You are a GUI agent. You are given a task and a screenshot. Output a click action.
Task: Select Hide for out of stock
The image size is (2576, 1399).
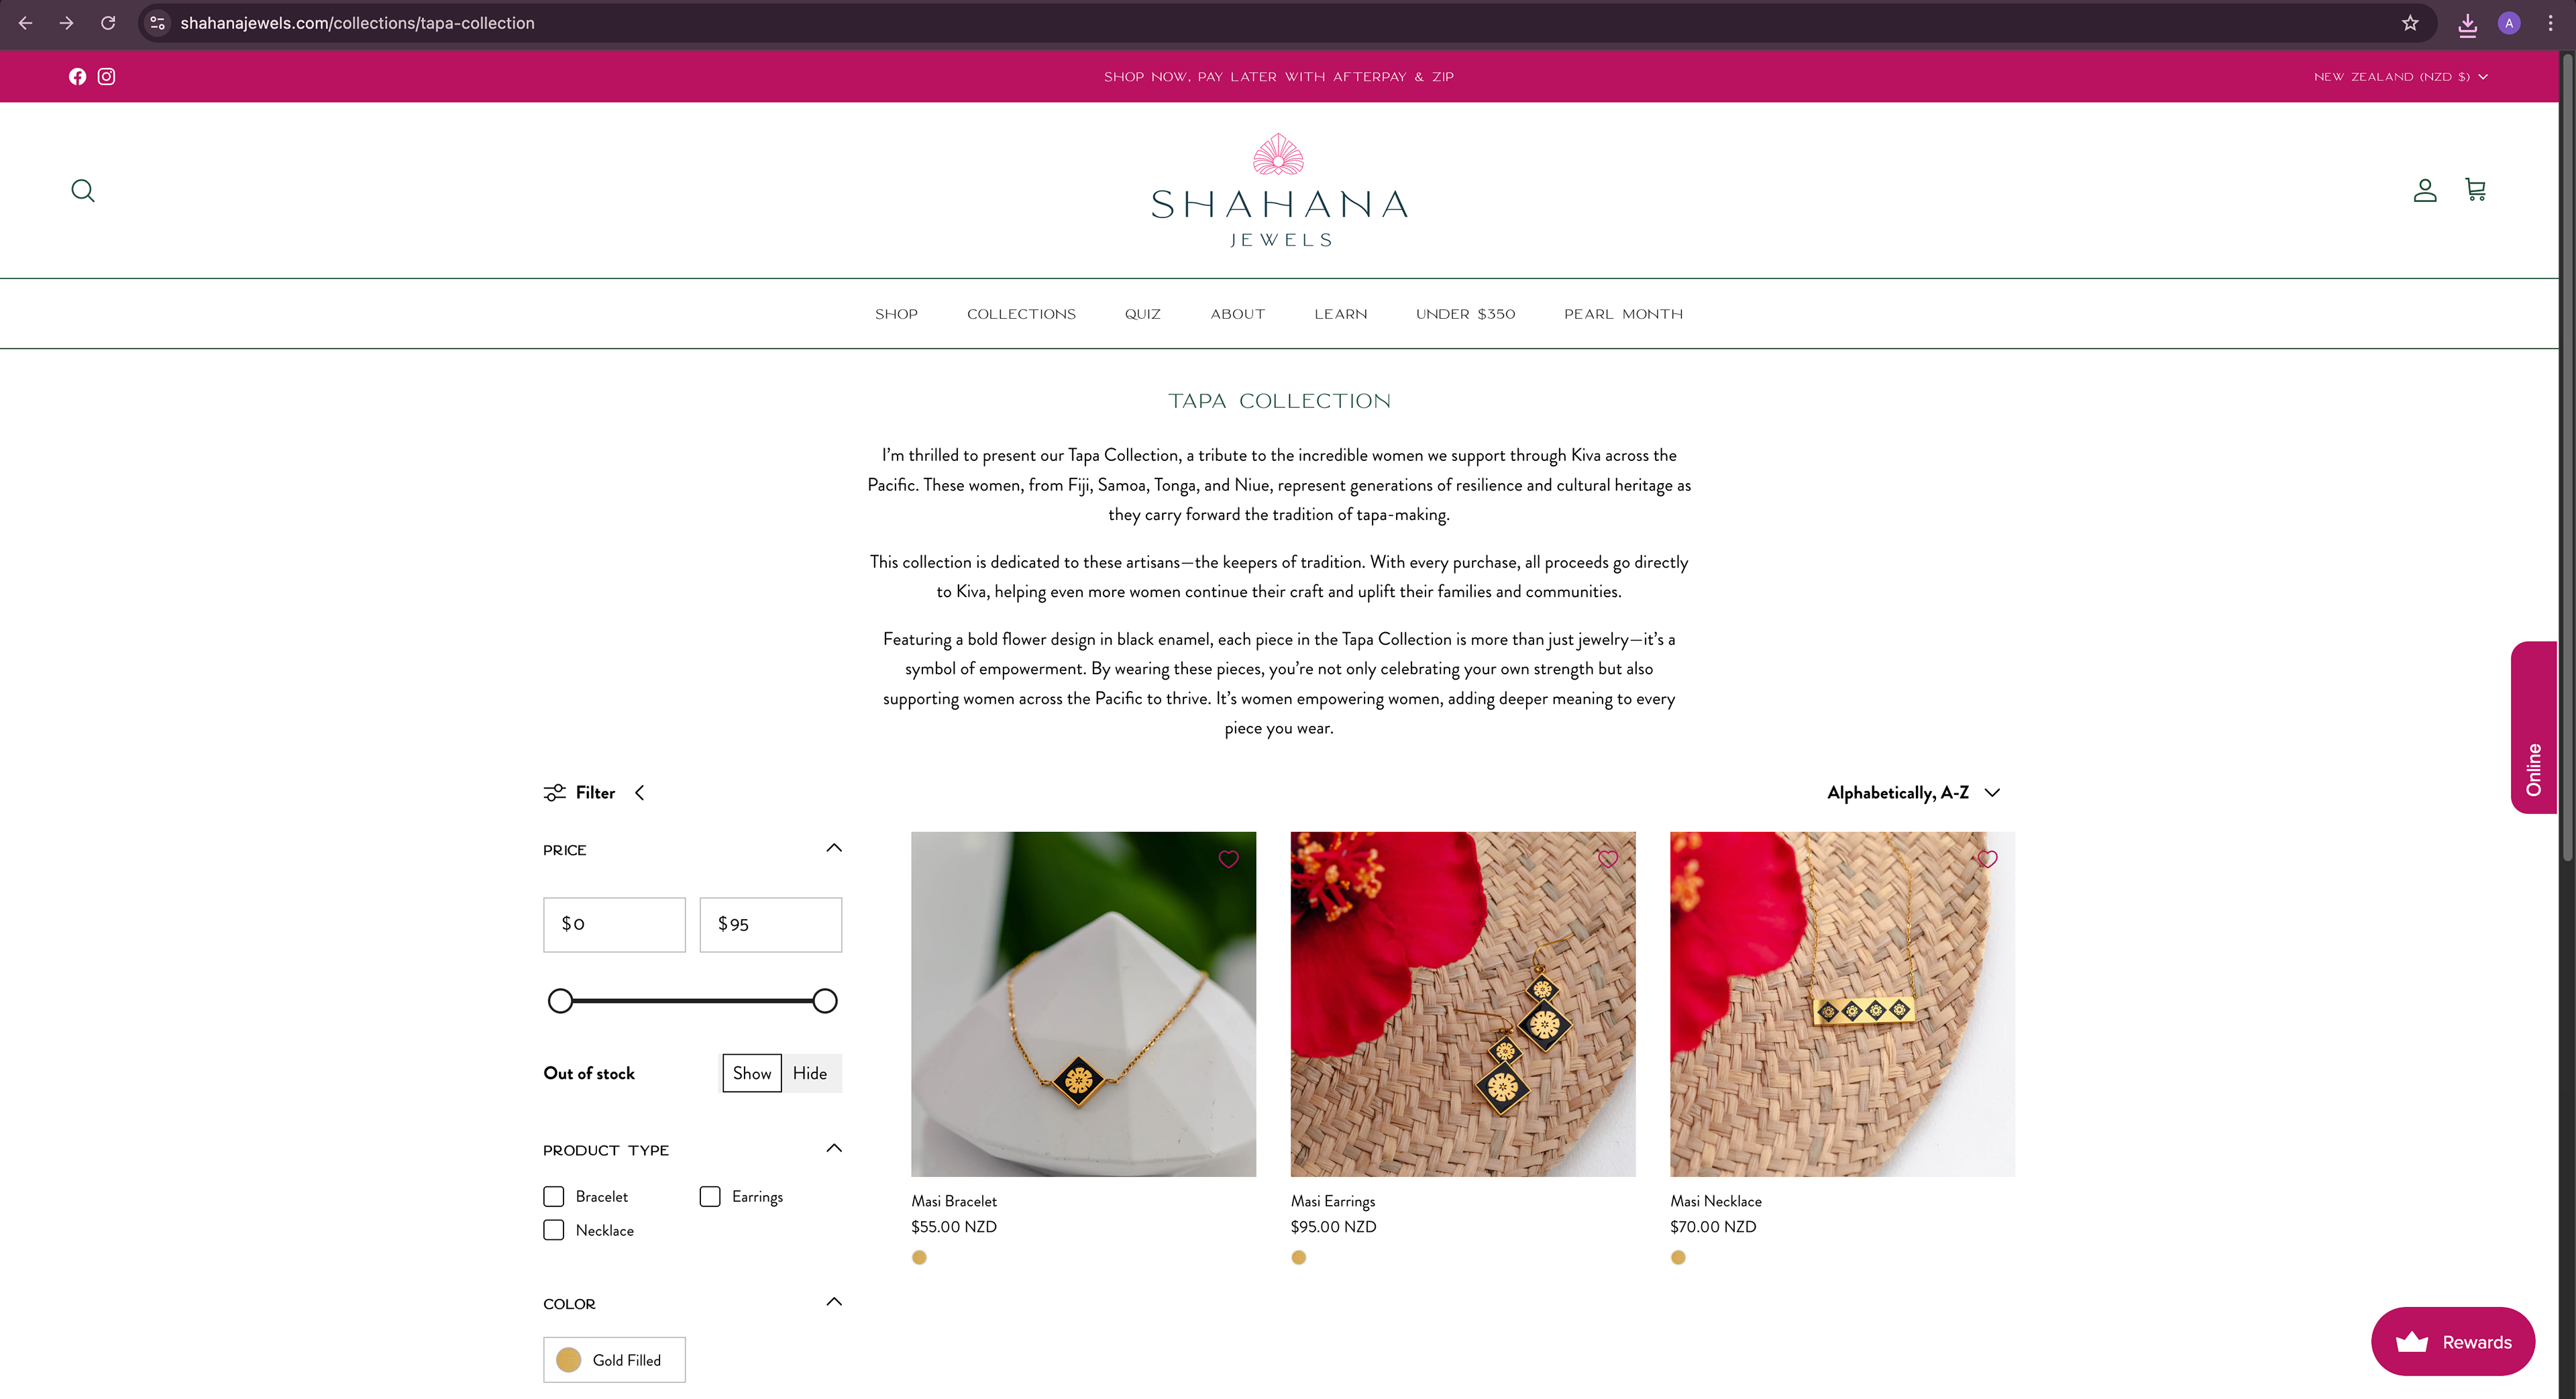coord(810,1073)
